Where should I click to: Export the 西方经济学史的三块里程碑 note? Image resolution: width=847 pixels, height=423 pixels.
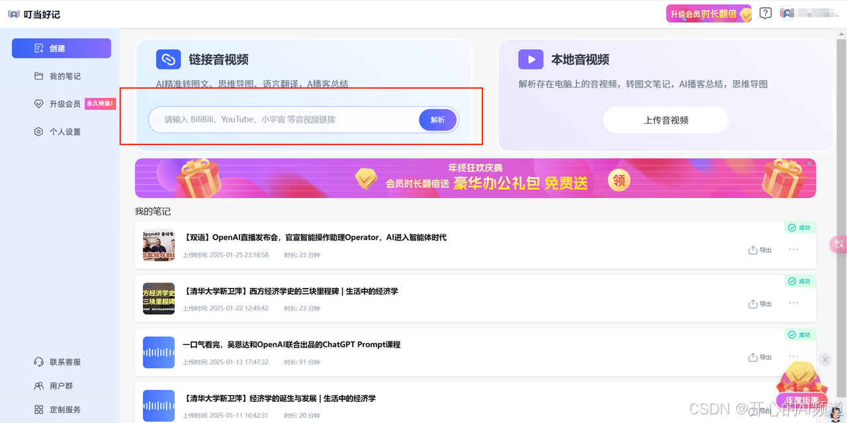(760, 304)
